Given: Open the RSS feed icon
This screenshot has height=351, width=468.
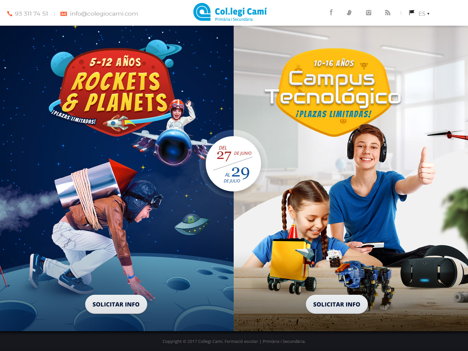Looking at the screenshot, I should click(x=387, y=13).
